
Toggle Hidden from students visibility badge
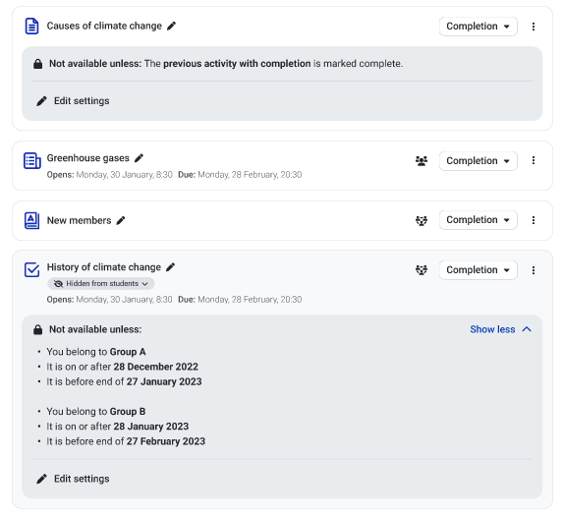tap(101, 283)
